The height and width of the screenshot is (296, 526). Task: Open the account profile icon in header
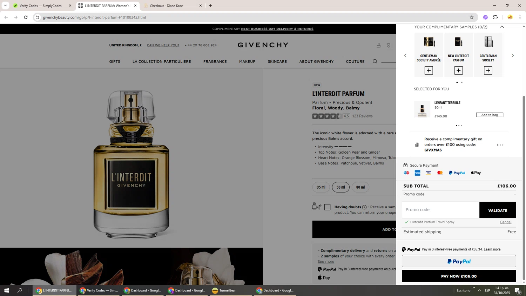pos(379,45)
